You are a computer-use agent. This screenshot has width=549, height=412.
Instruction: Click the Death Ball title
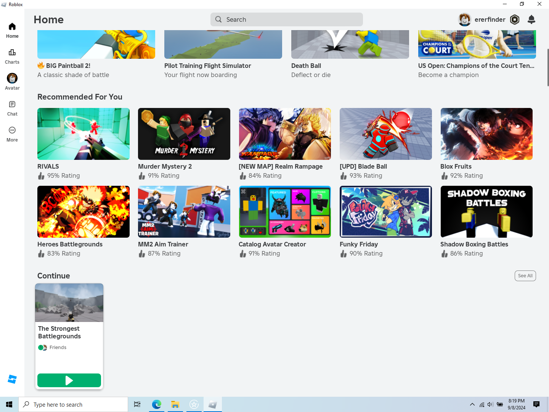[306, 66]
